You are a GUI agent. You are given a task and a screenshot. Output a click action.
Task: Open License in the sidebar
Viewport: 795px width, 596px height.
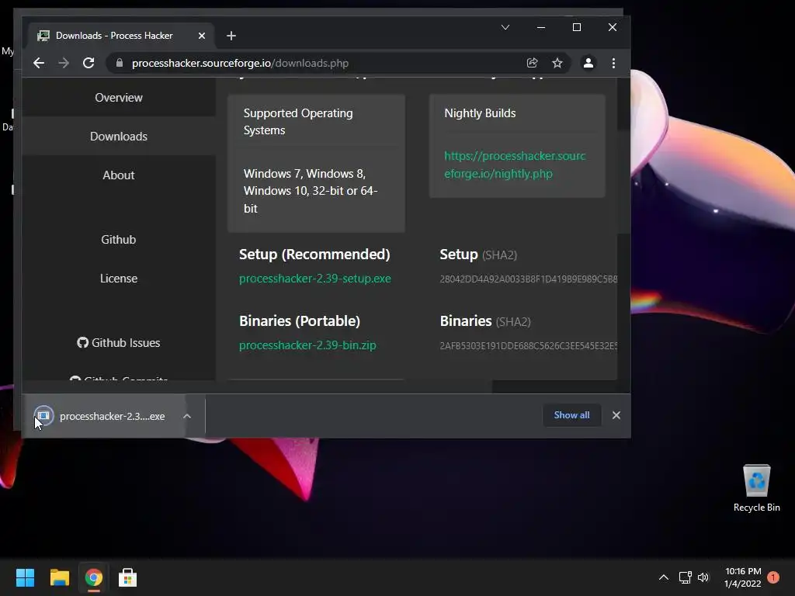(x=119, y=279)
